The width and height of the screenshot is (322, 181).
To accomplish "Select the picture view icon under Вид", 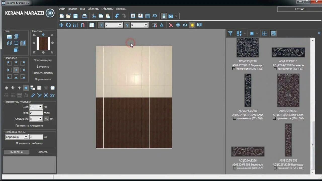I will tap(9, 37).
